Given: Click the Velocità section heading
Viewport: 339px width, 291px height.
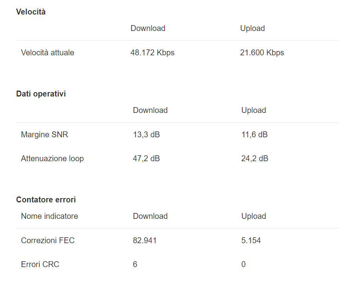Looking at the screenshot, I should (31, 12).
